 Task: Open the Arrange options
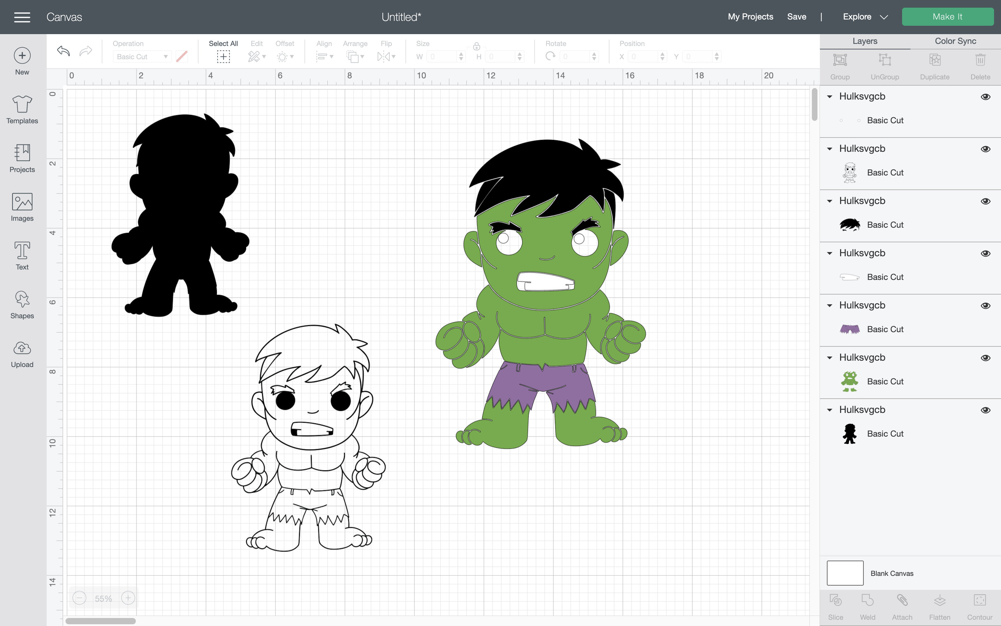pos(355,56)
